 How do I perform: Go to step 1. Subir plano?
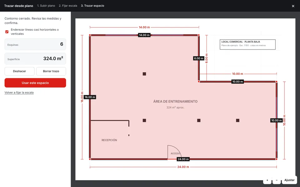(46, 6)
